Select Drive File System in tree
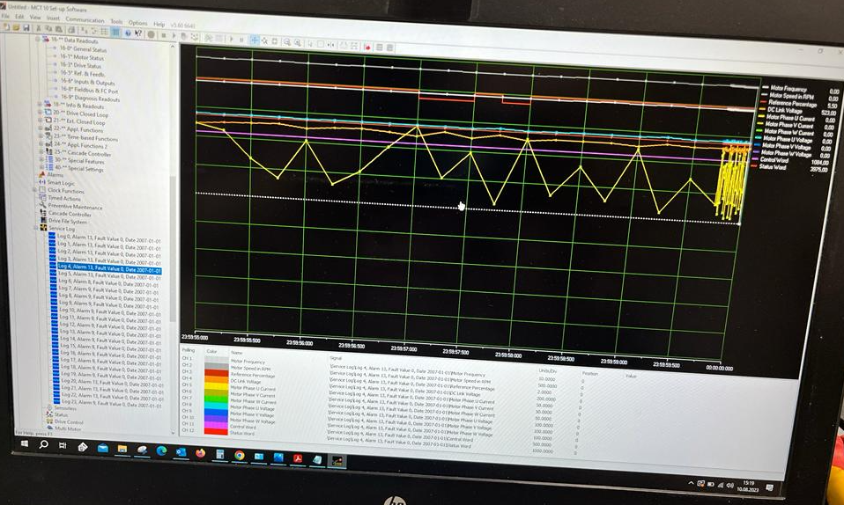Image resolution: width=844 pixels, height=505 pixels. [x=67, y=221]
